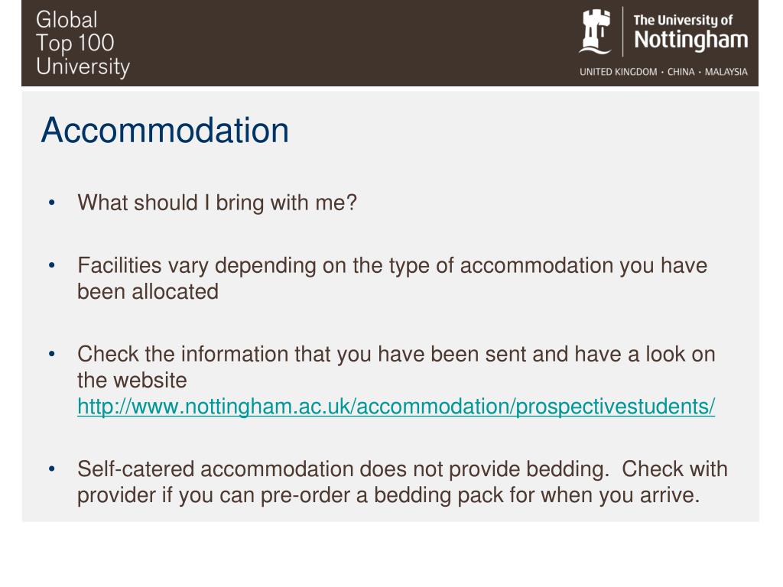783x587 pixels.
Task: Click the first bullet point marker
Action: (x=52, y=203)
